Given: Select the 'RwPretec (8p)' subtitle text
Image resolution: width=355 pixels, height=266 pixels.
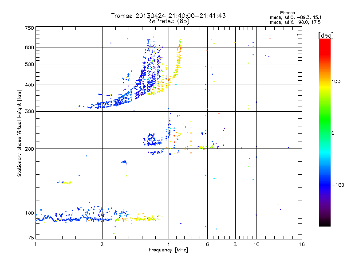Looking at the screenshot, I should click(168, 21).
